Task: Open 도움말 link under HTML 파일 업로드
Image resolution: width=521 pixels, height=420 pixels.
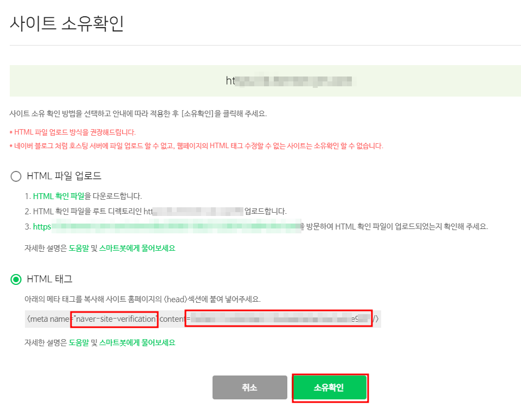Action: 79,248
